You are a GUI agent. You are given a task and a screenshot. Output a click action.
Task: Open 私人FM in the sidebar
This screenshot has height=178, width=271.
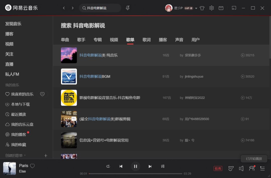click(12, 74)
